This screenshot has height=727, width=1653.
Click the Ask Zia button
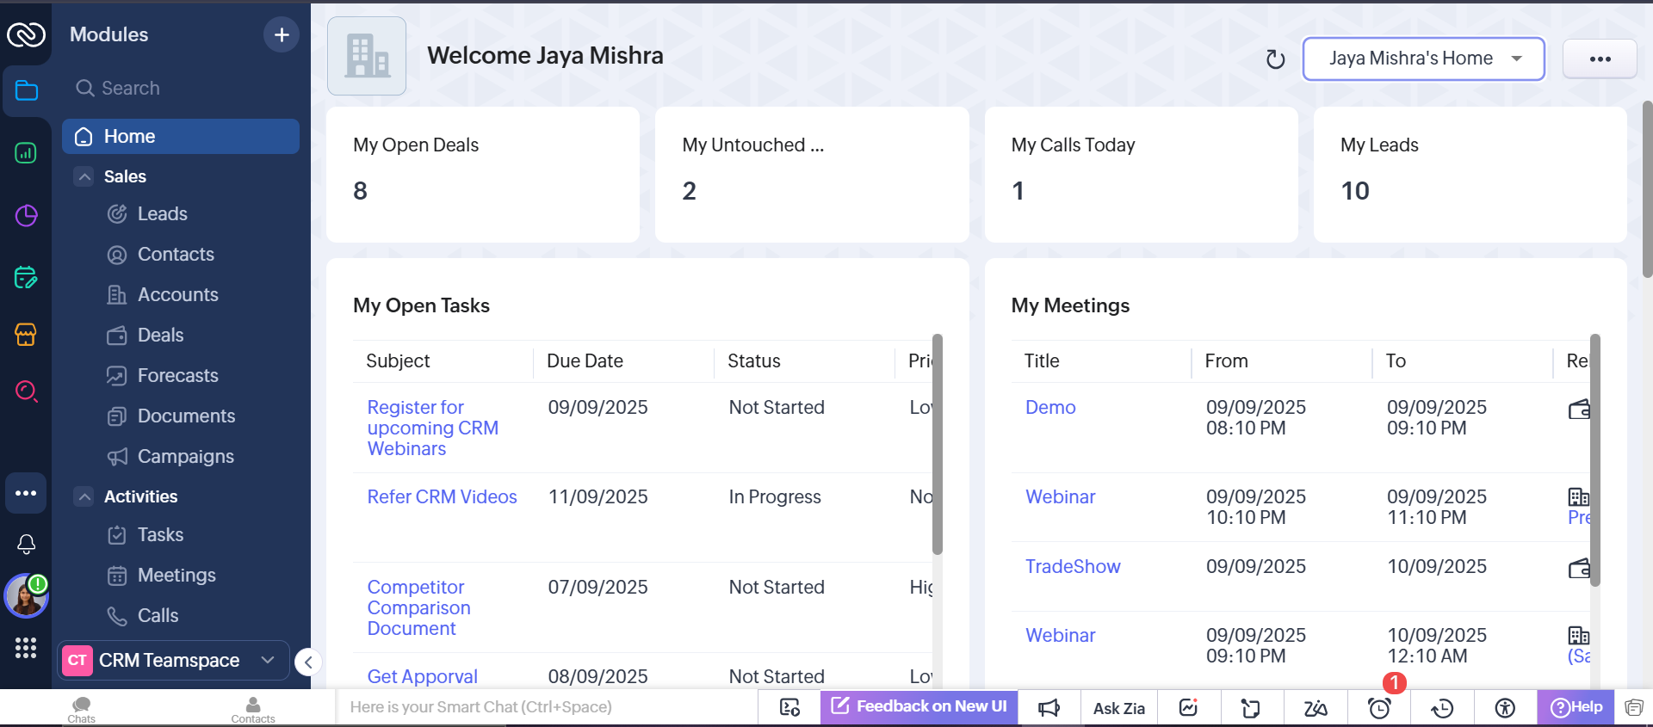(1119, 708)
